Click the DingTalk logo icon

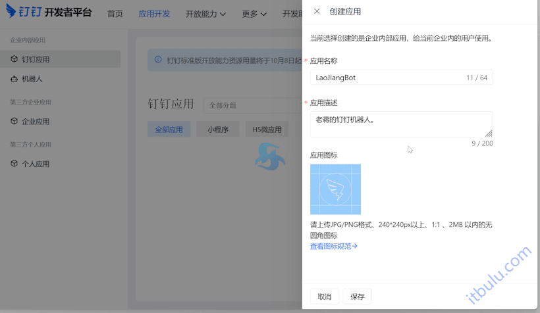pyautogui.click(x=11, y=11)
